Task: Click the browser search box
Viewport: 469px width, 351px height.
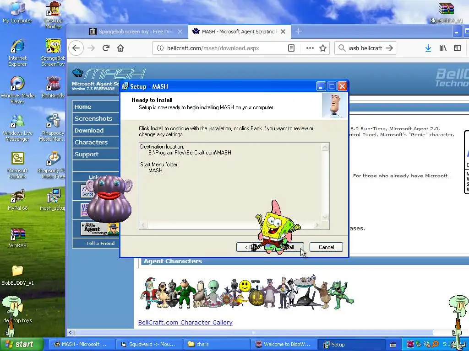Action: 365,48
